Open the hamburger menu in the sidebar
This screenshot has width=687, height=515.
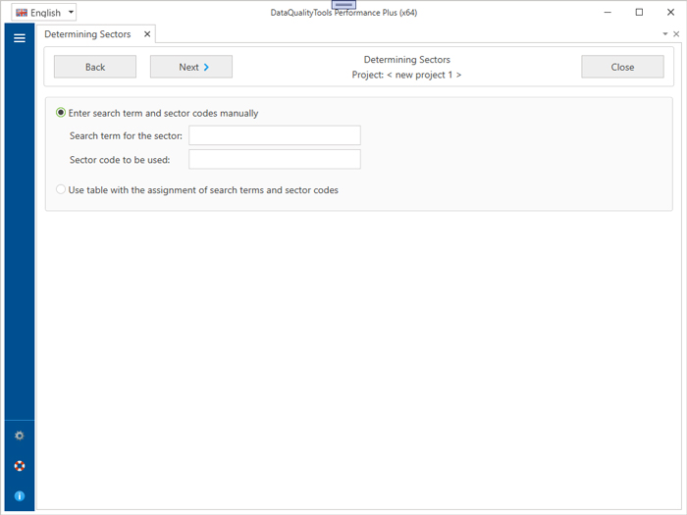click(x=19, y=38)
